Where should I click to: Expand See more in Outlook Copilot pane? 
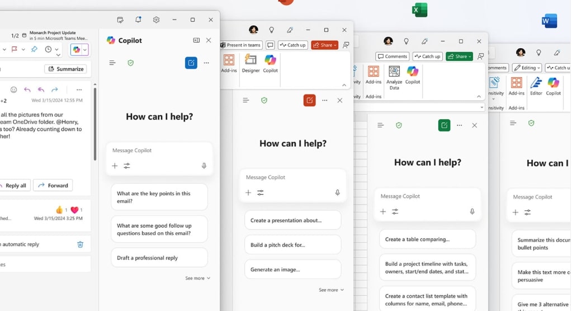pyautogui.click(x=197, y=278)
